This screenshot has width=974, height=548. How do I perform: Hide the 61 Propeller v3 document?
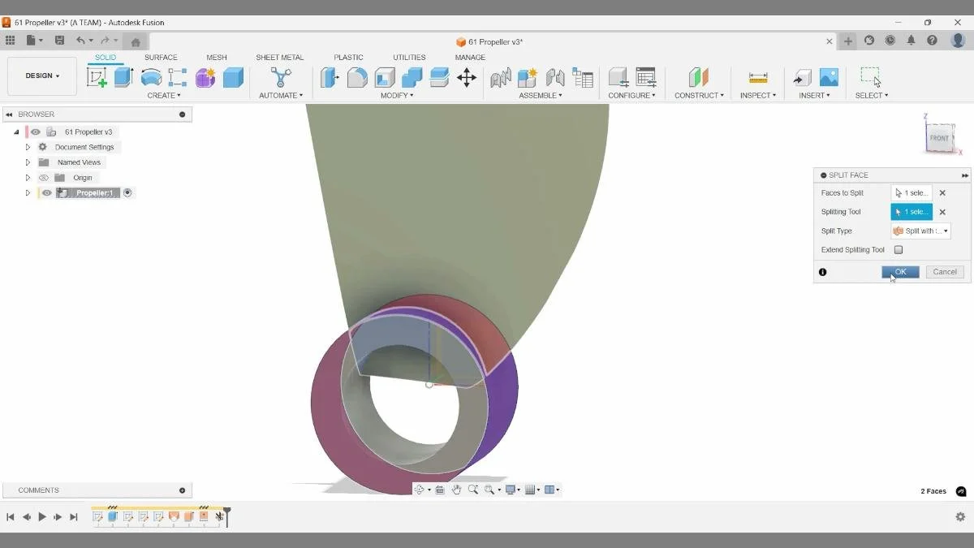[33, 131]
